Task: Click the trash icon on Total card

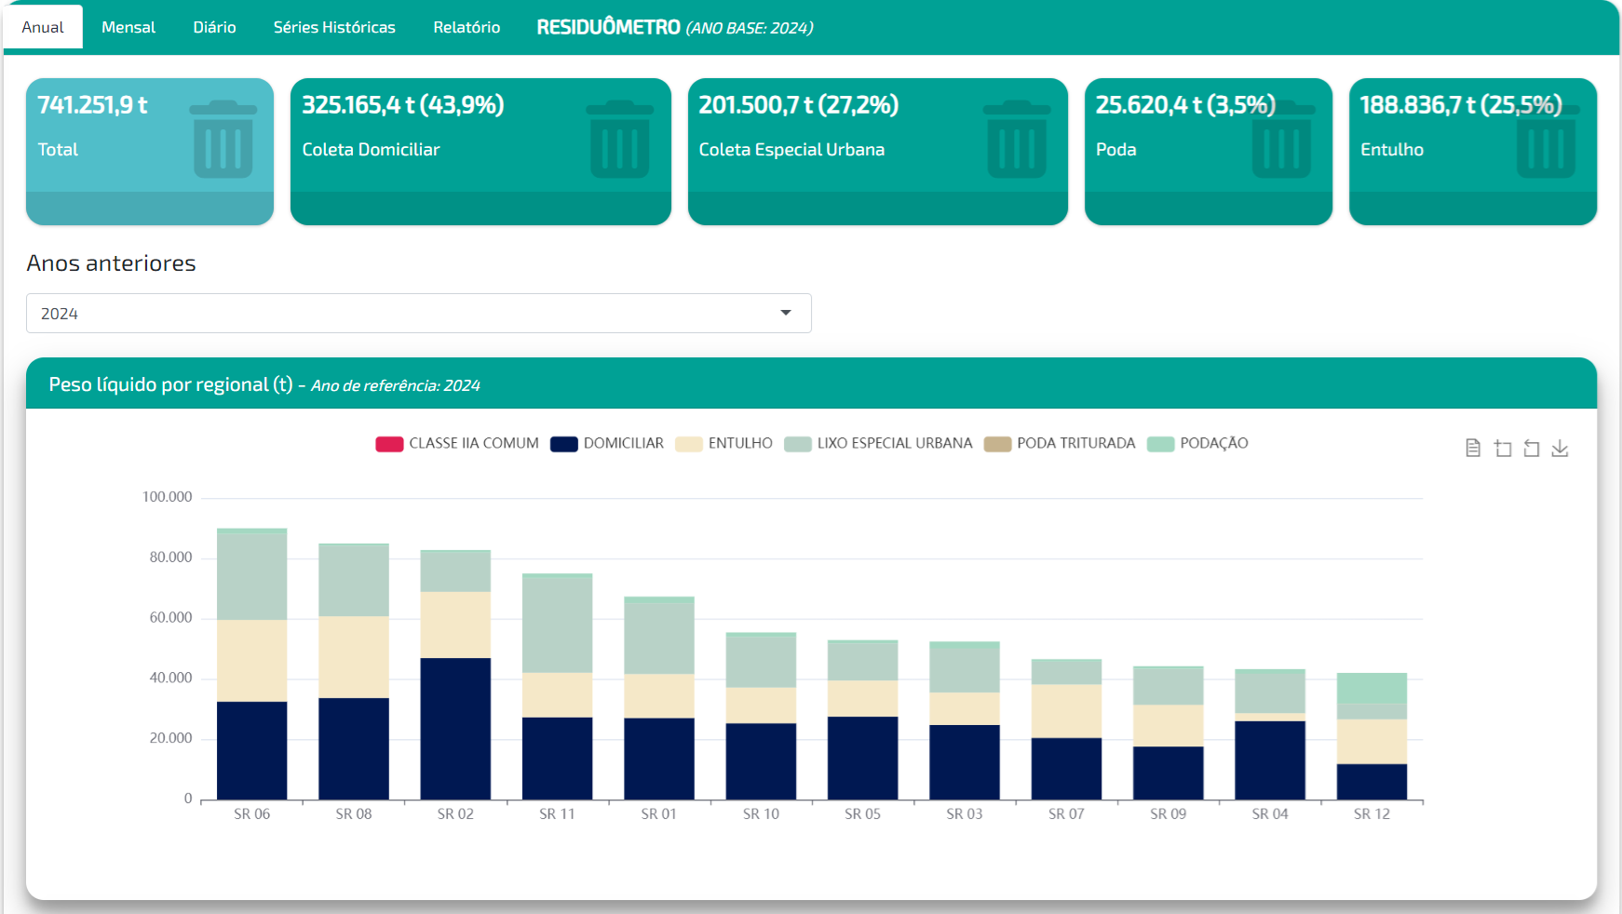Action: tap(223, 140)
